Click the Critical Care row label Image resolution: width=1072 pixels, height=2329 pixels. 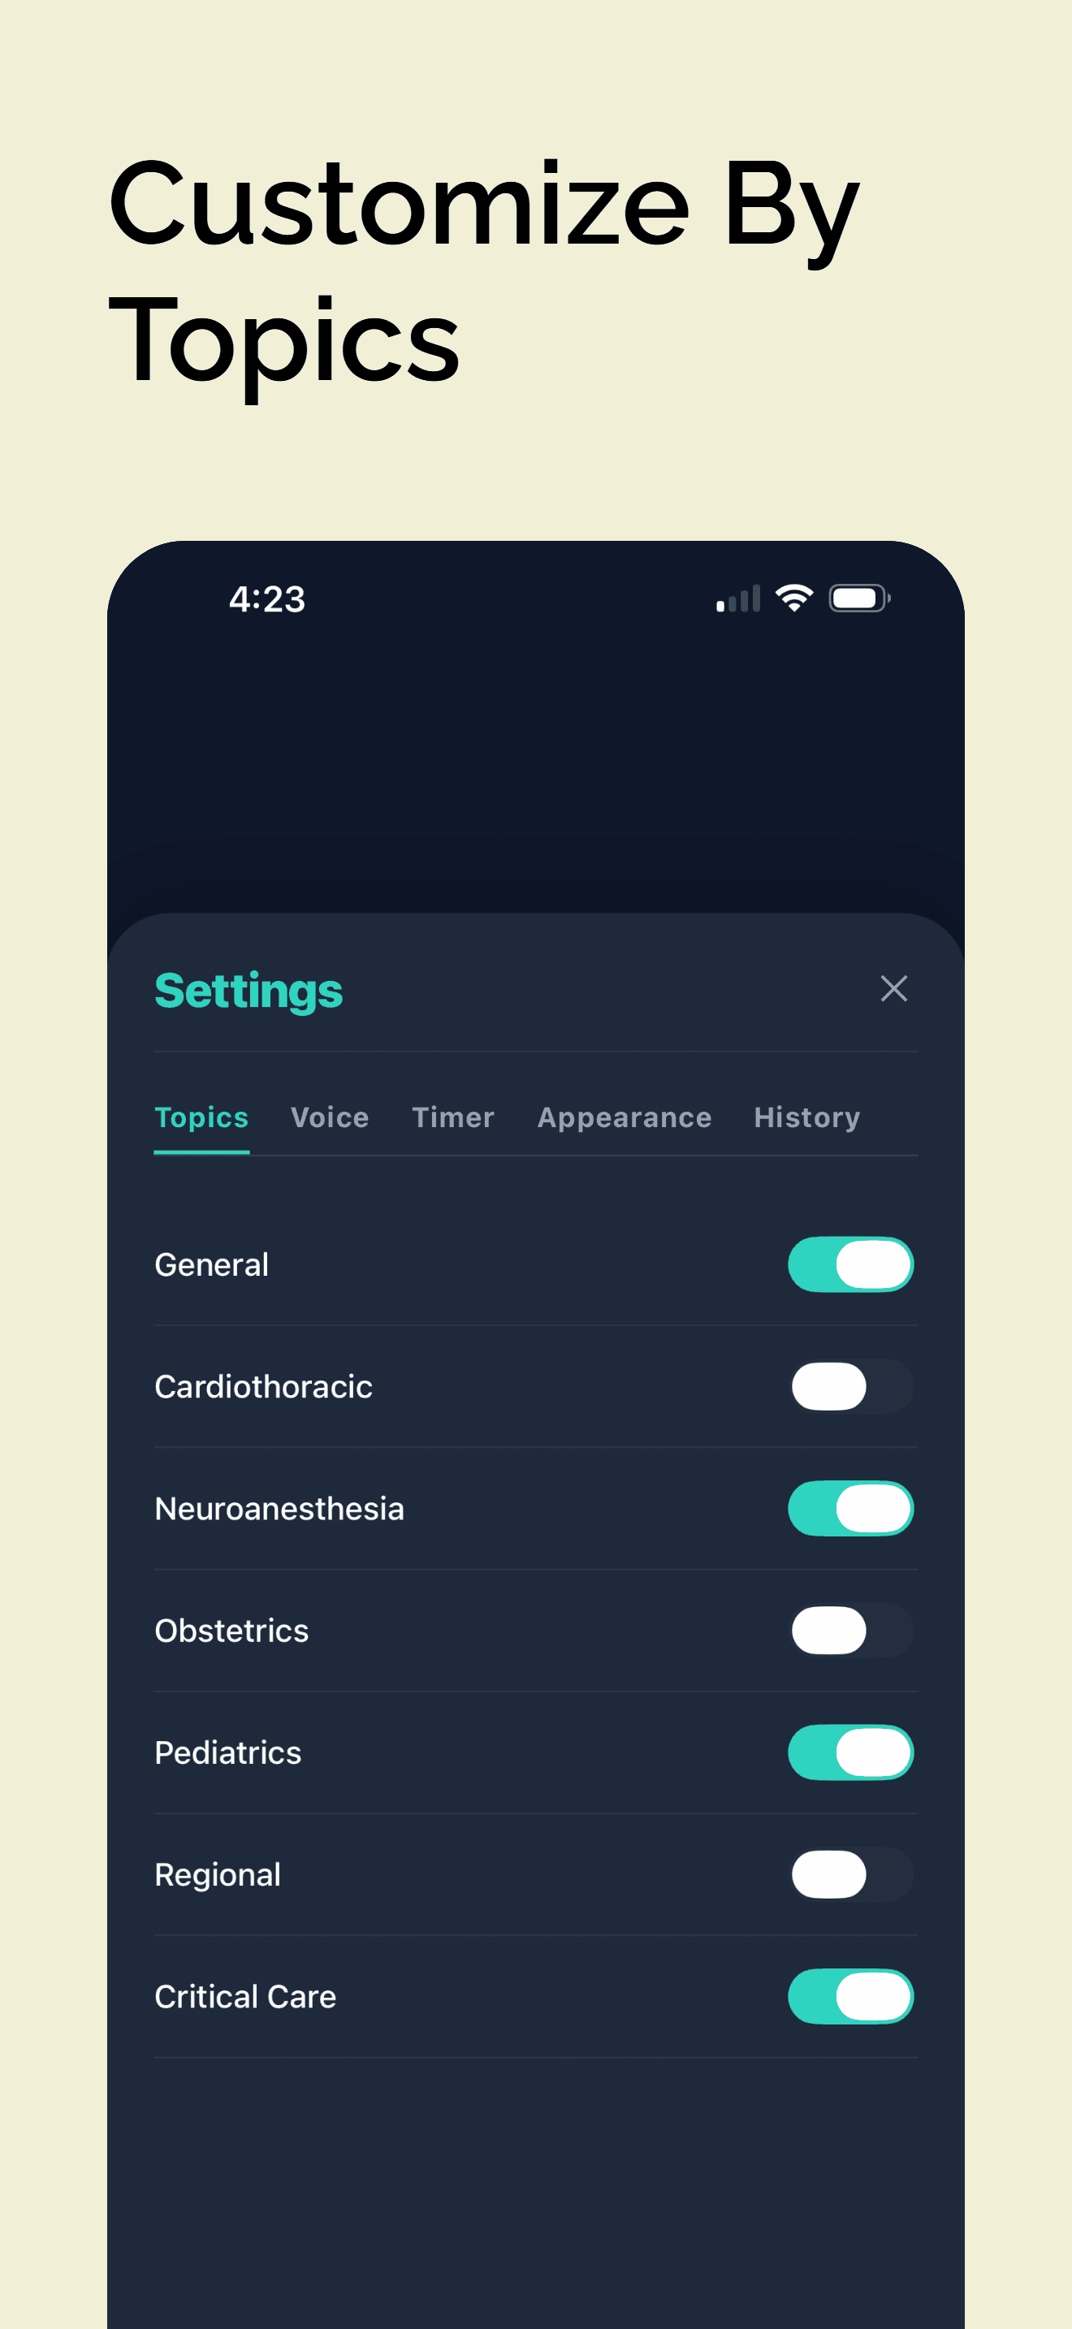[245, 1996]
